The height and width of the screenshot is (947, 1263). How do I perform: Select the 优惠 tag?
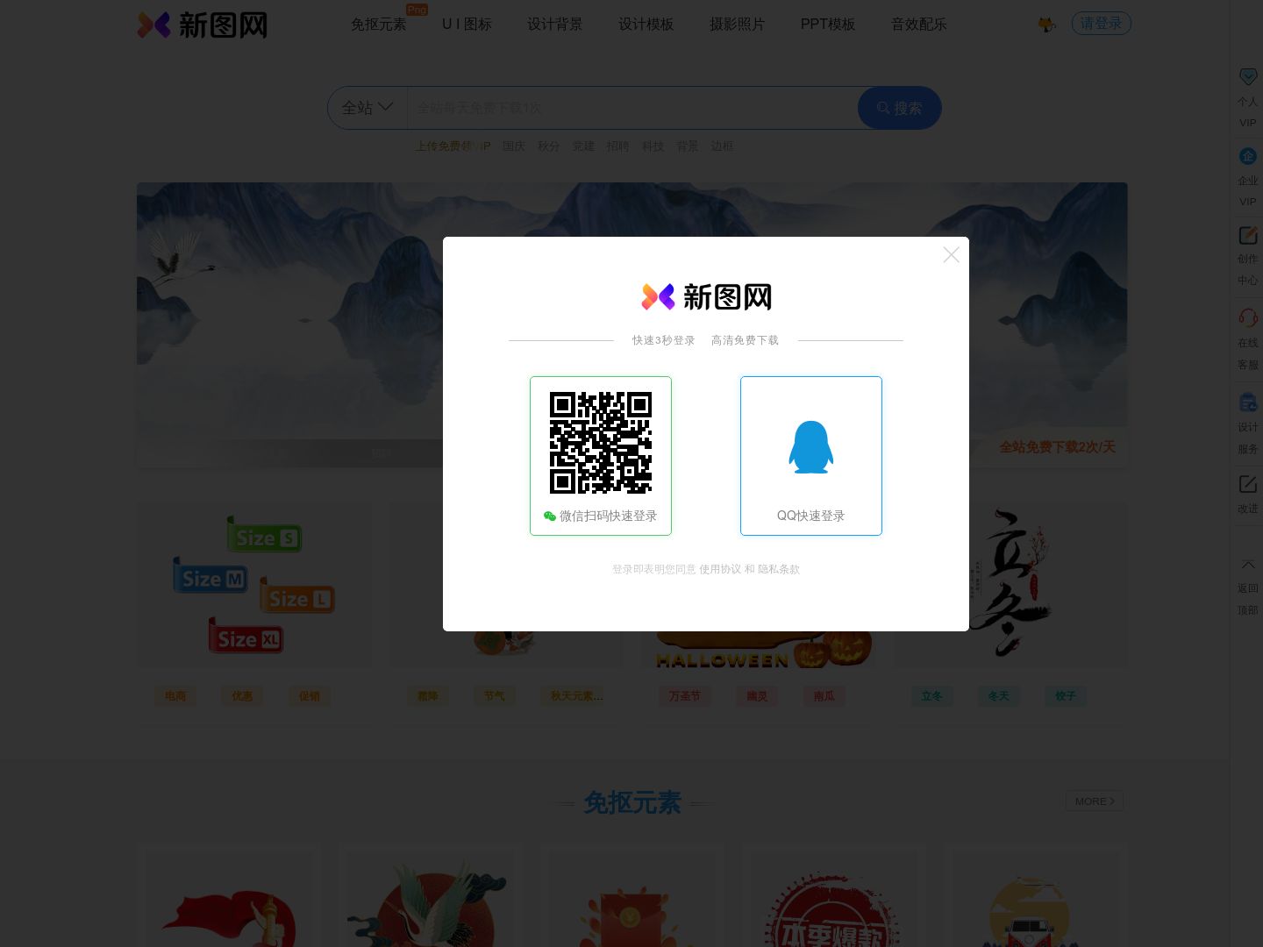[x=242, y=695]
